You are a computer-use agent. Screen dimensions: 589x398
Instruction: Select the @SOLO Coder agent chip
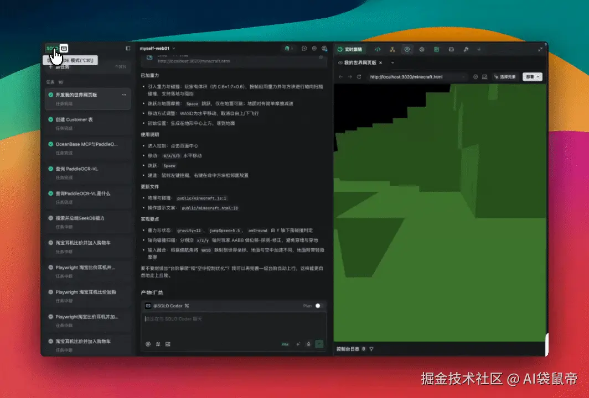coord(168,306)
